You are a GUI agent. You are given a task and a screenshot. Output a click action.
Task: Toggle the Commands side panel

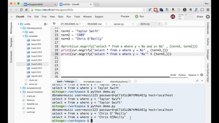click(11, 57)
